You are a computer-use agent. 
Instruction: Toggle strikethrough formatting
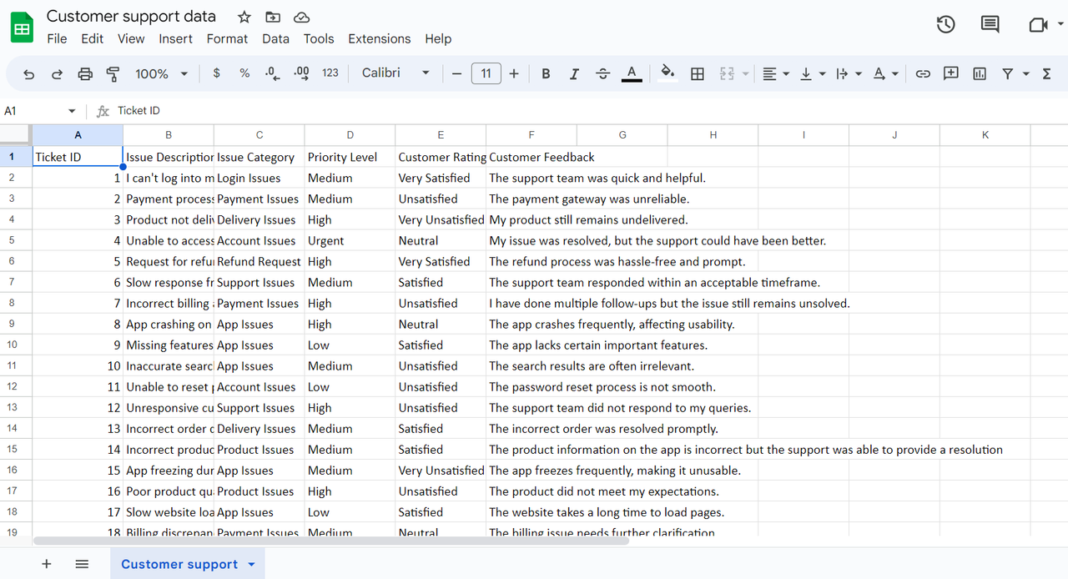tap(602, 73)
